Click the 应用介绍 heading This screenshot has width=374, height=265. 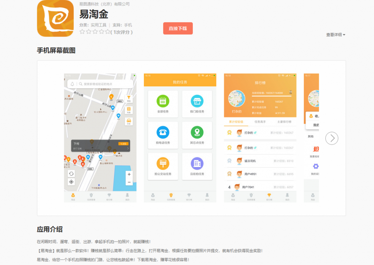click(x=50, y=229)
